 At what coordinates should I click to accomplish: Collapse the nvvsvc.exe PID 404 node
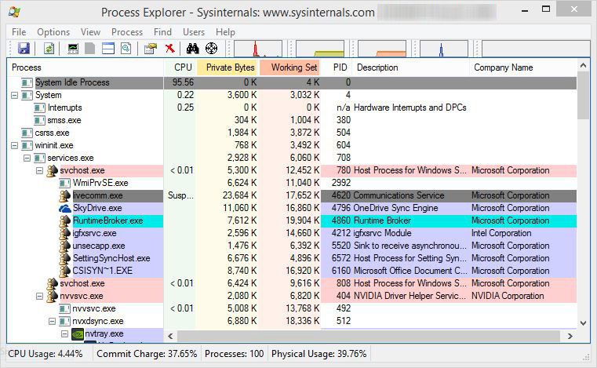(x=39, y=296)
